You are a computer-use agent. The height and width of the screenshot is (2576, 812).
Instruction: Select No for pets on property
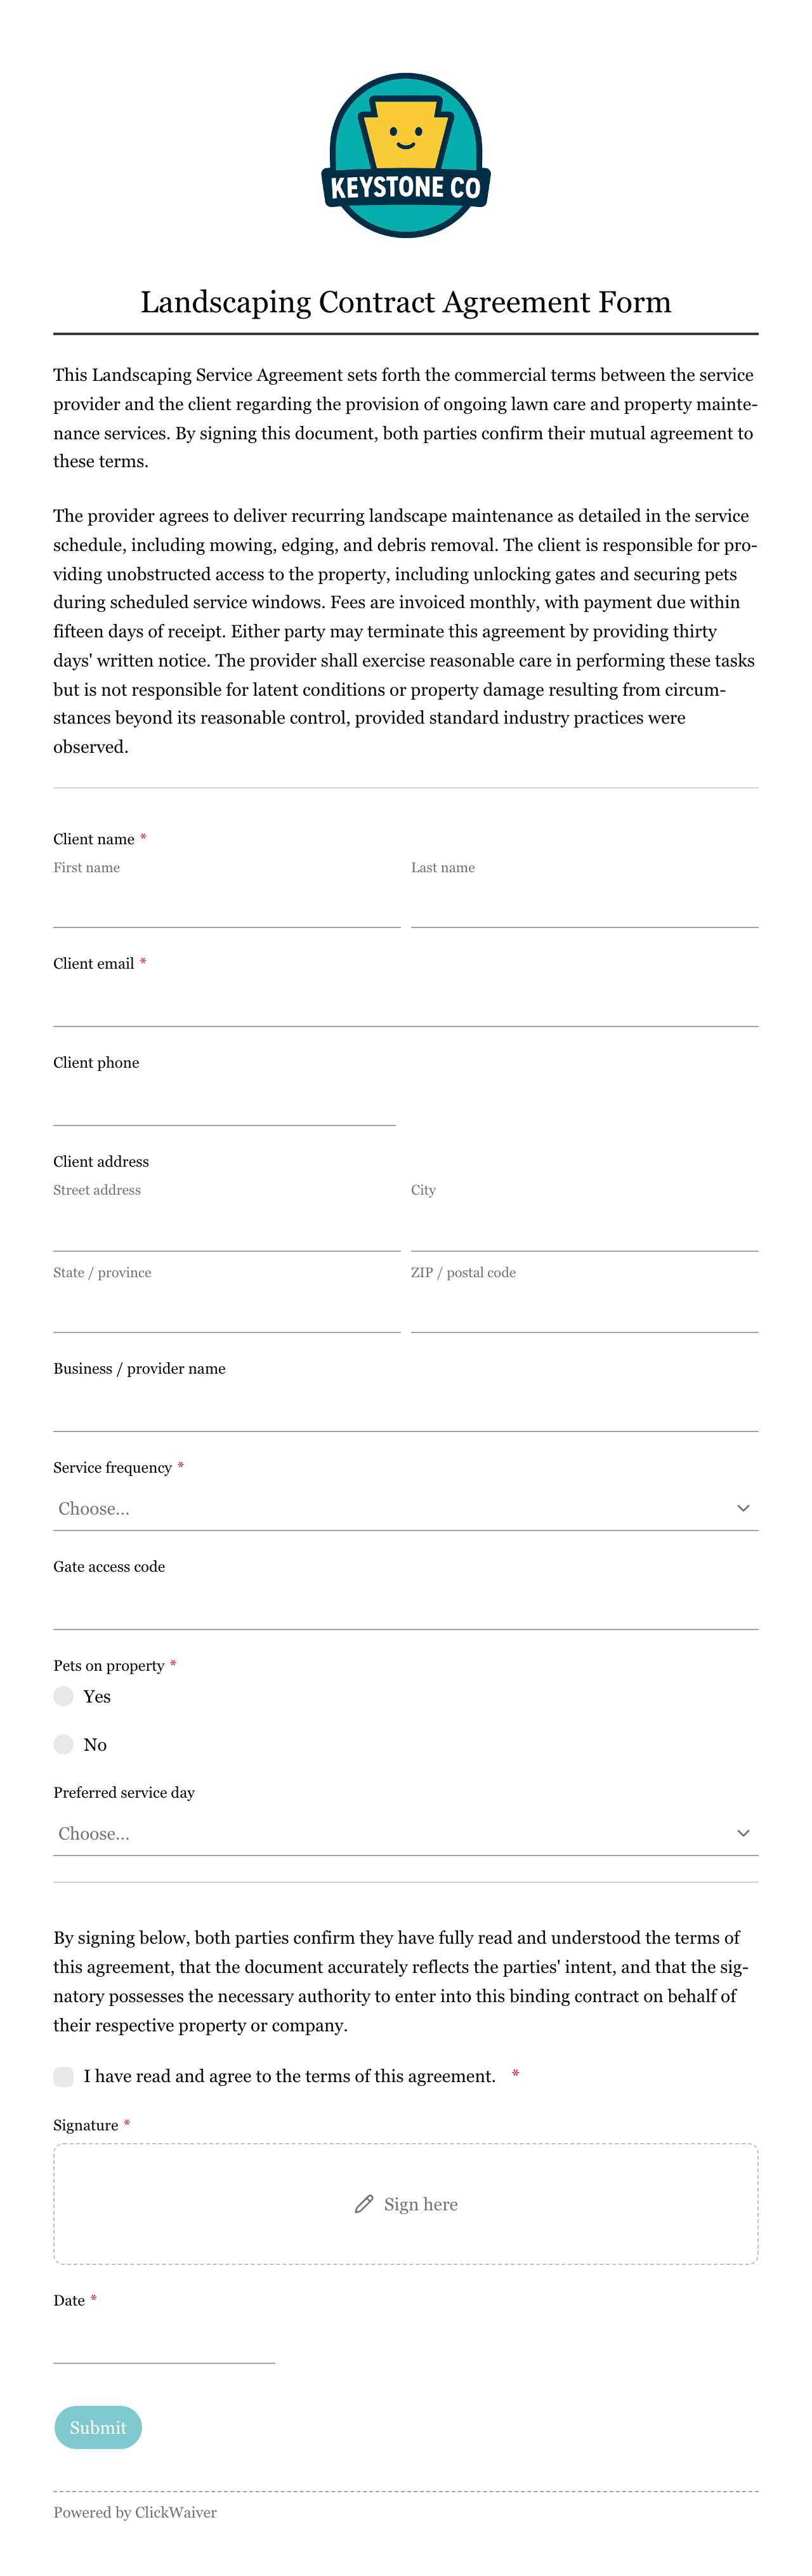coord(64,1744)
